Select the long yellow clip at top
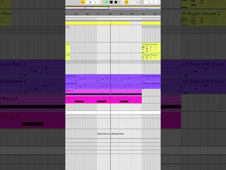 (98, 23)
